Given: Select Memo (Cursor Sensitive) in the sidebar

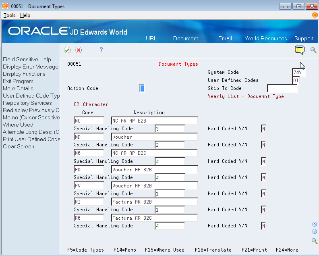Looking at the screenshot, I should pos(31,117).
